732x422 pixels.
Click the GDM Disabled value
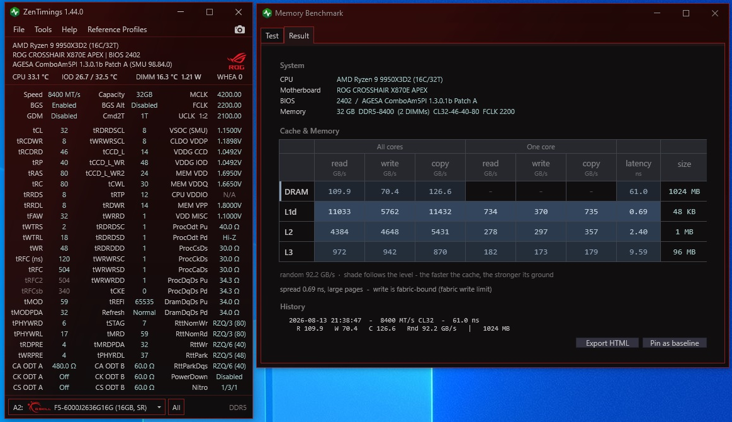pos(64,116)
